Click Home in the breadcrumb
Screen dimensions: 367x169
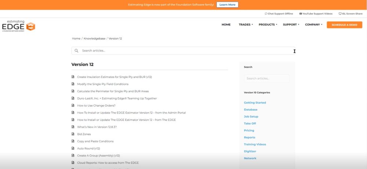[x=76, y=39]
